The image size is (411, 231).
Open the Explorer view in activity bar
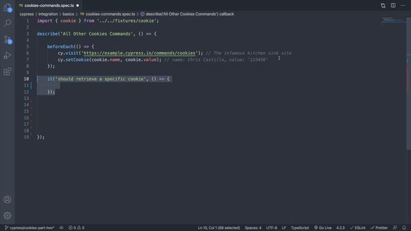tap(7, 8)
